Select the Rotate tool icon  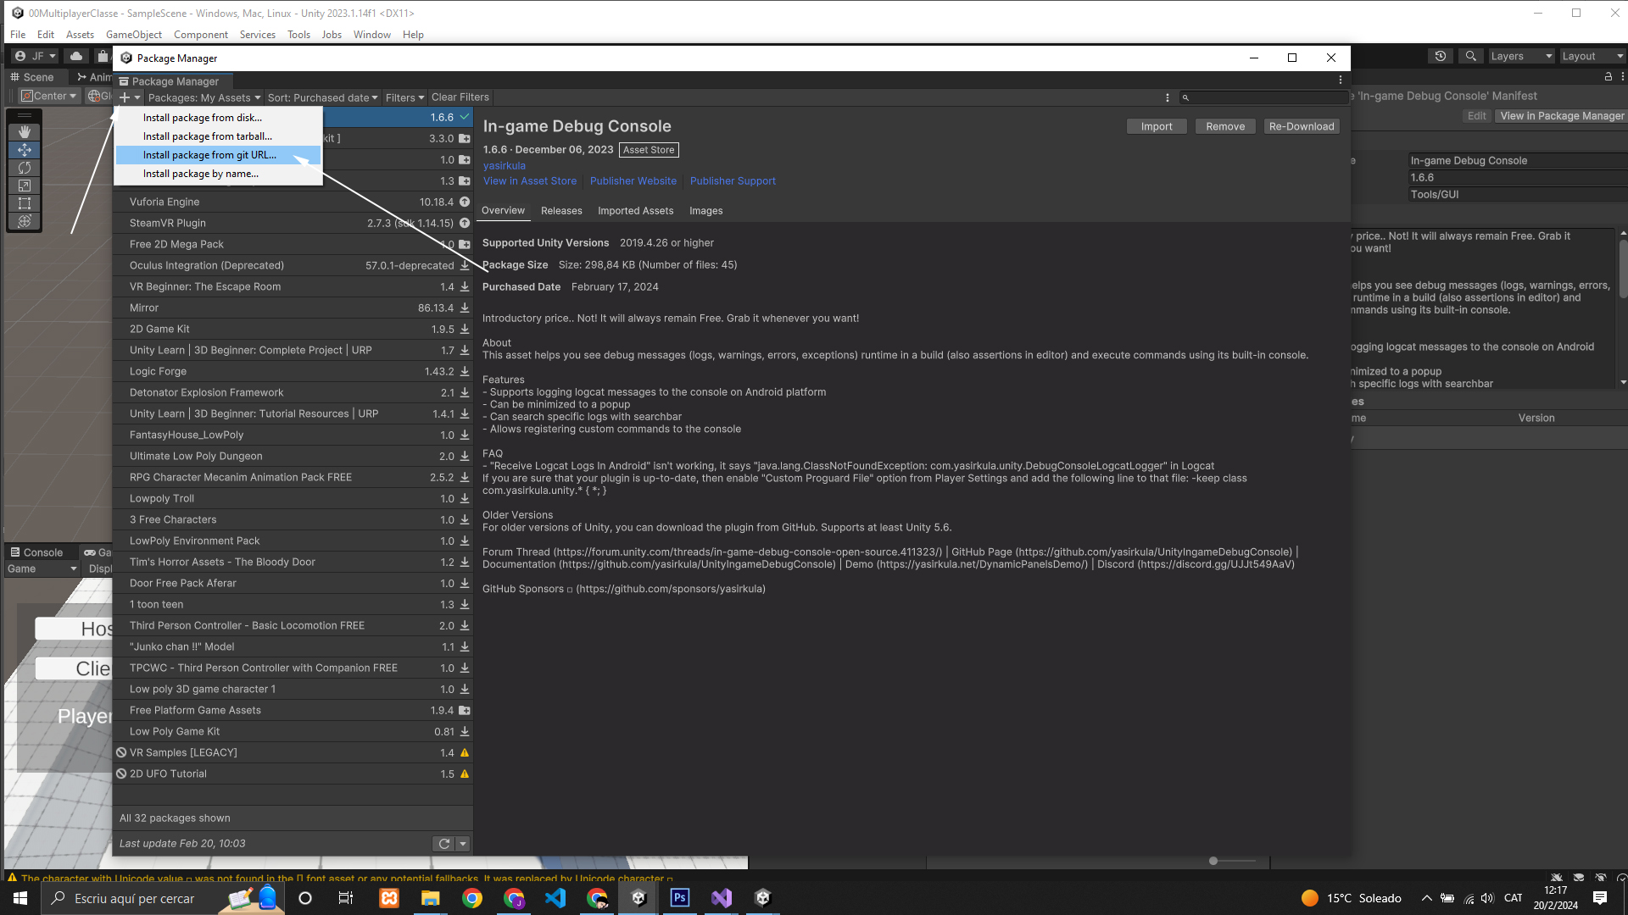point(25,168)
